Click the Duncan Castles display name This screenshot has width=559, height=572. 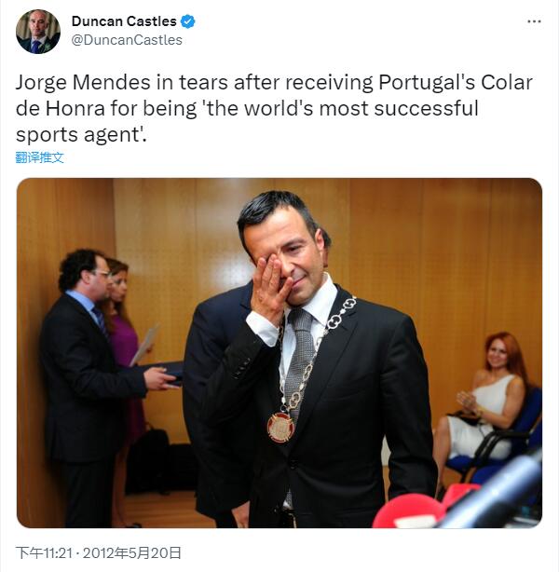click(x=124, y=21)
